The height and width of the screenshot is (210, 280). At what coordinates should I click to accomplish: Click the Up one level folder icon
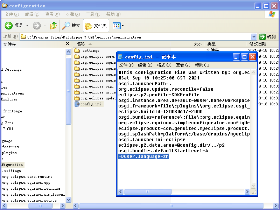click(54, 26)
